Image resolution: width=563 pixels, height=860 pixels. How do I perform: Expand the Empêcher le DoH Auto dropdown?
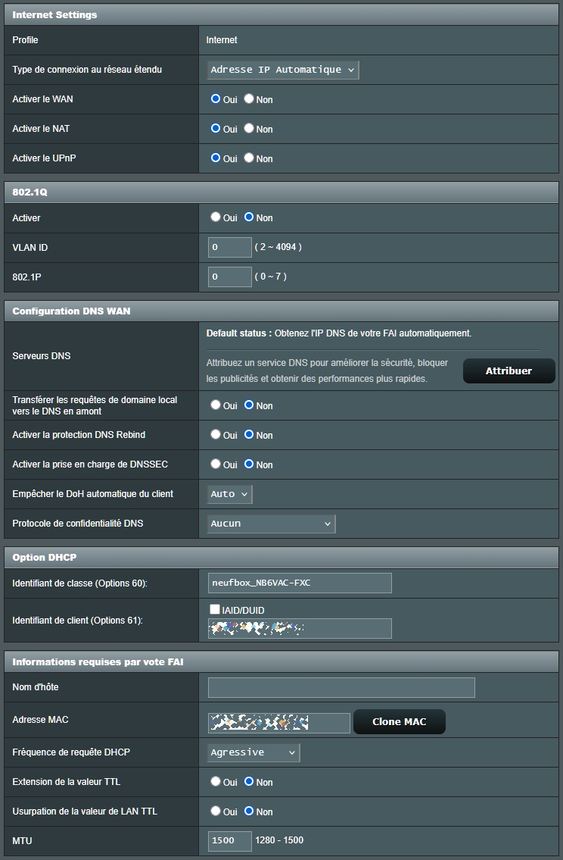point(230,494)
